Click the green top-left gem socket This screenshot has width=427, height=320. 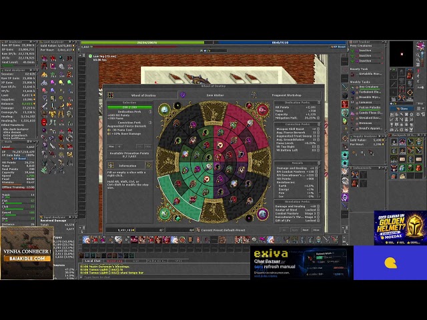click(164, 109)
